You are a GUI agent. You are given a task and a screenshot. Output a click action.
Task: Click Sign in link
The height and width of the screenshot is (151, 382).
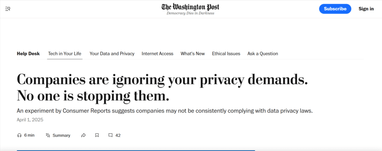point(366,9)
